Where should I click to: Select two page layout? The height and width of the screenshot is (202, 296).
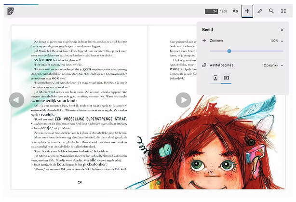click(x=226, y=78)
